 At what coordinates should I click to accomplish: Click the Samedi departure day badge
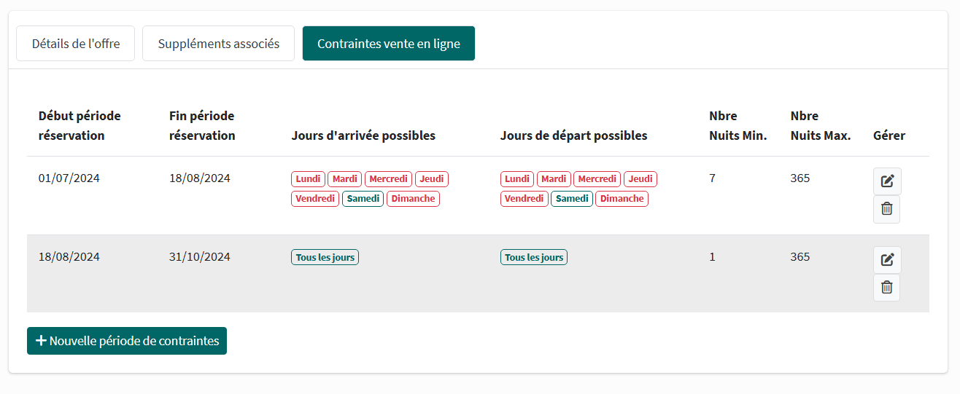[571, 199]
